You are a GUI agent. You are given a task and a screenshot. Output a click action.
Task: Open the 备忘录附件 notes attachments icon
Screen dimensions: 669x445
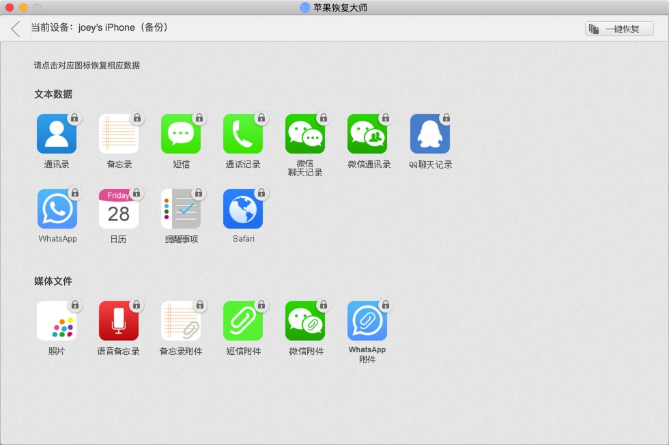point(181,321)
